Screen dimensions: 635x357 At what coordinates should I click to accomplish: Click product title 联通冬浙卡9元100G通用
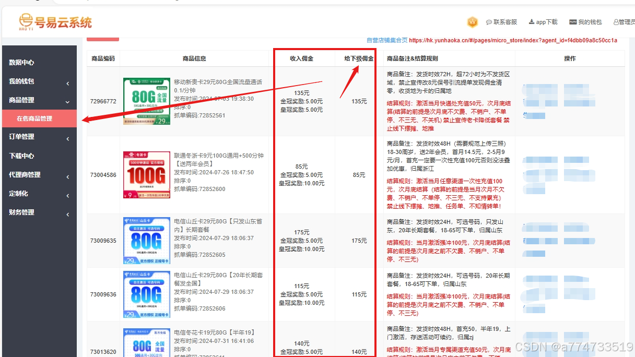pos(219,160)
